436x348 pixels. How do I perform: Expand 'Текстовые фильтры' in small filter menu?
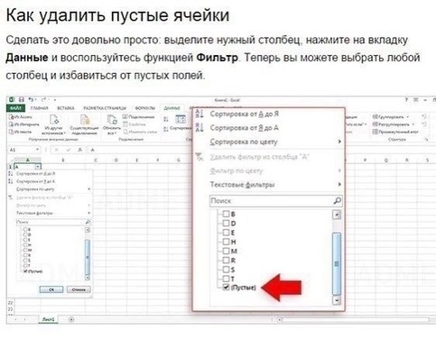[89, 213]
